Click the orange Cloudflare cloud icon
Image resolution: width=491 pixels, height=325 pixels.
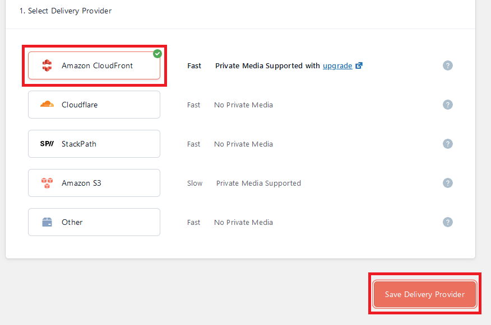[47, 104]
